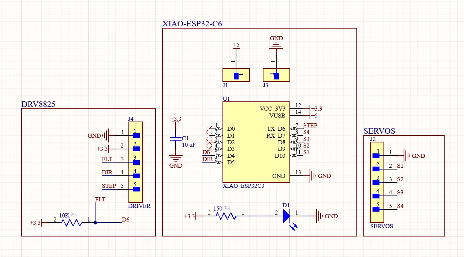Image resolution: width=464 pixels, height=257 pixels.
Task: Click the D1 designator above the LED
Action: 286,205
